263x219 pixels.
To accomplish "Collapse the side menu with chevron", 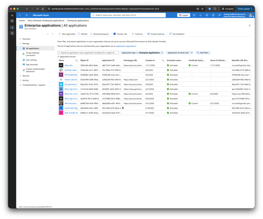I will click(53, 34).
